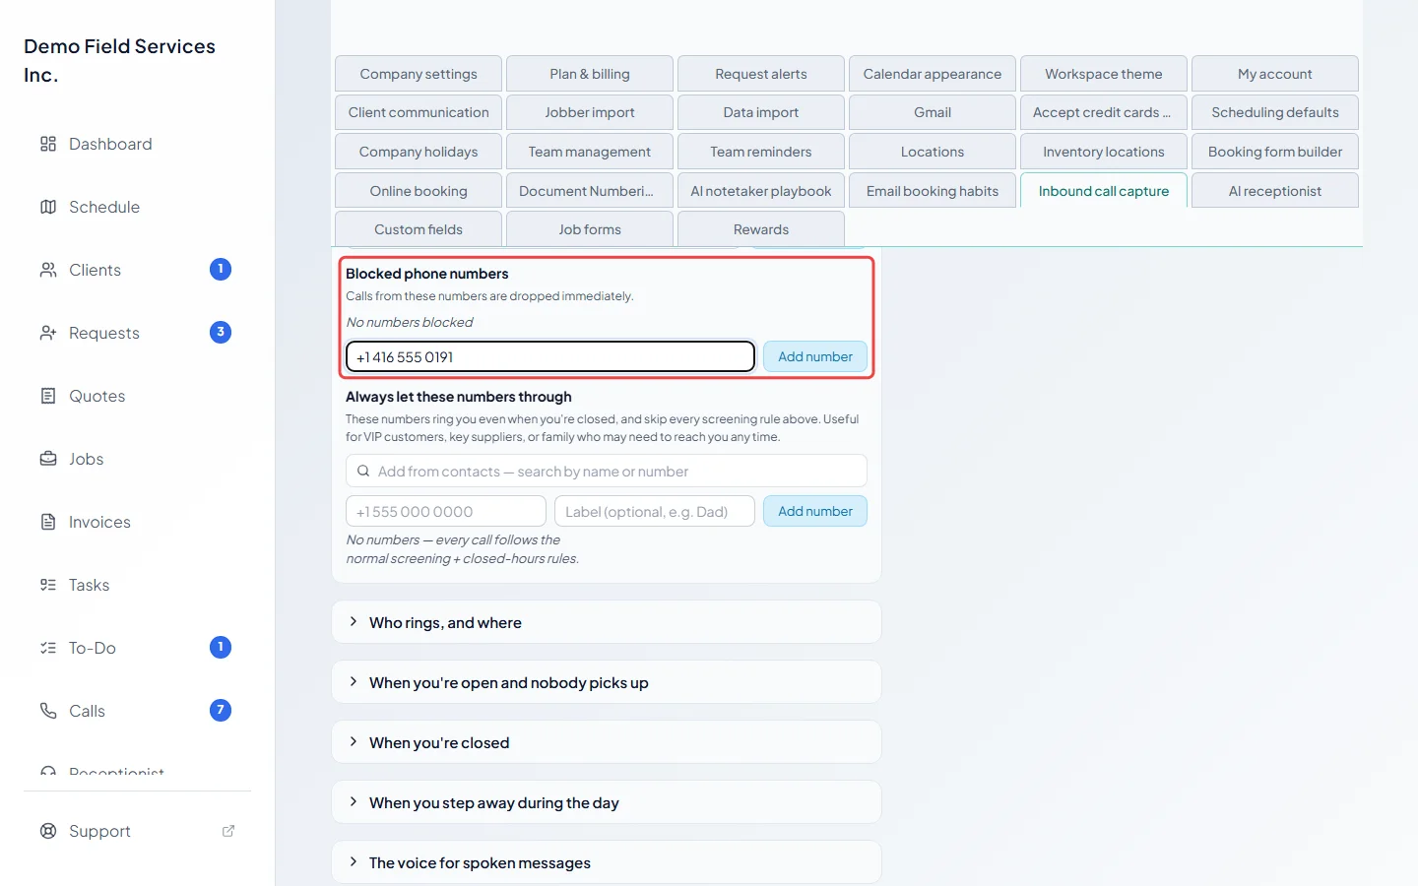Select the Plan & billing tab
Screen dimensions: 1418x886
[590, 74]
